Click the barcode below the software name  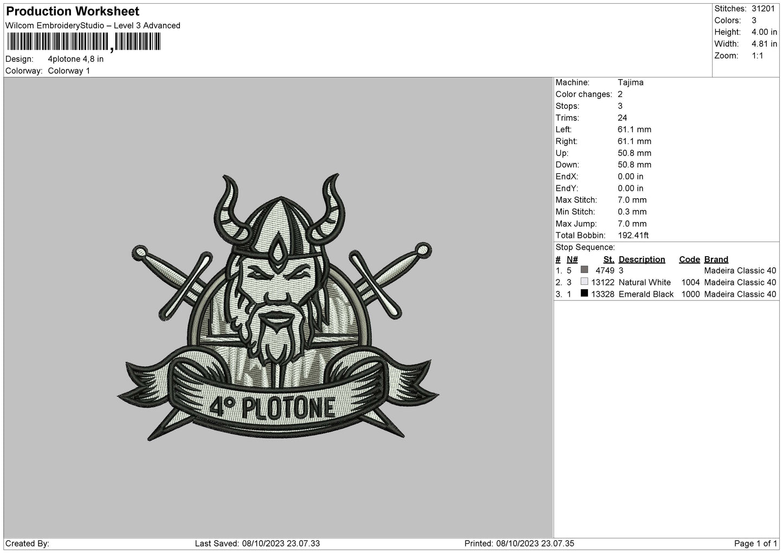[84, 42]
